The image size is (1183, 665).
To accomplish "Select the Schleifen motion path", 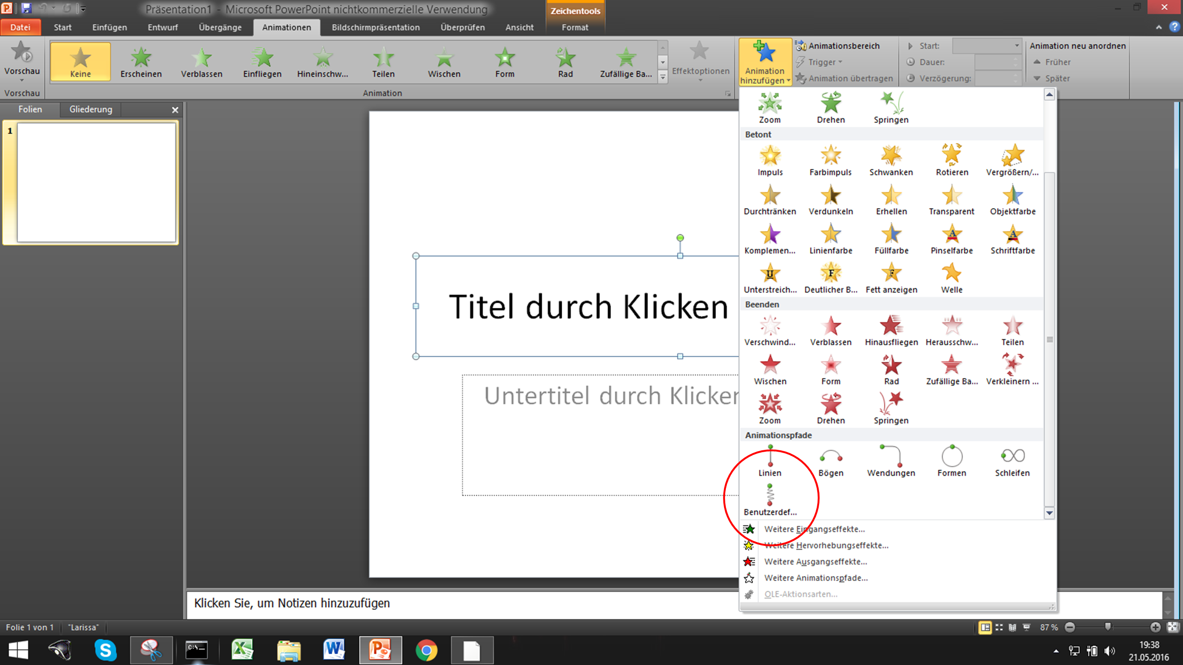I will 1012,461.
